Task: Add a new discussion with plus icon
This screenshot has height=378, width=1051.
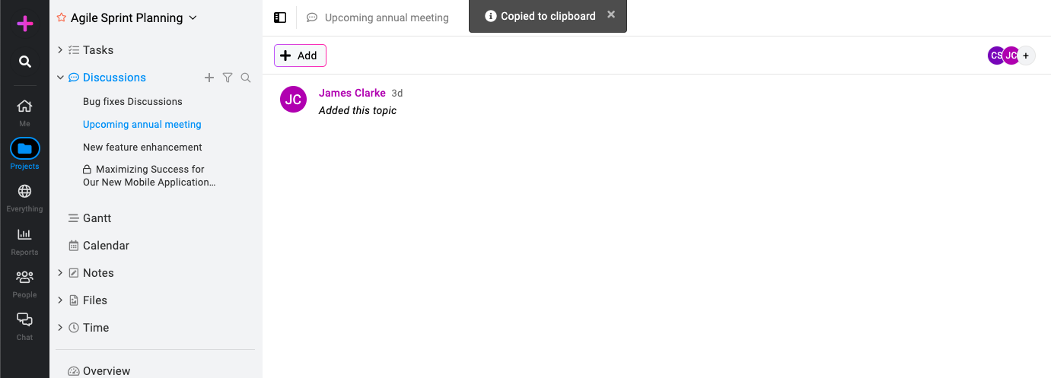Action: pyautogui.click(x=209, y=78)
